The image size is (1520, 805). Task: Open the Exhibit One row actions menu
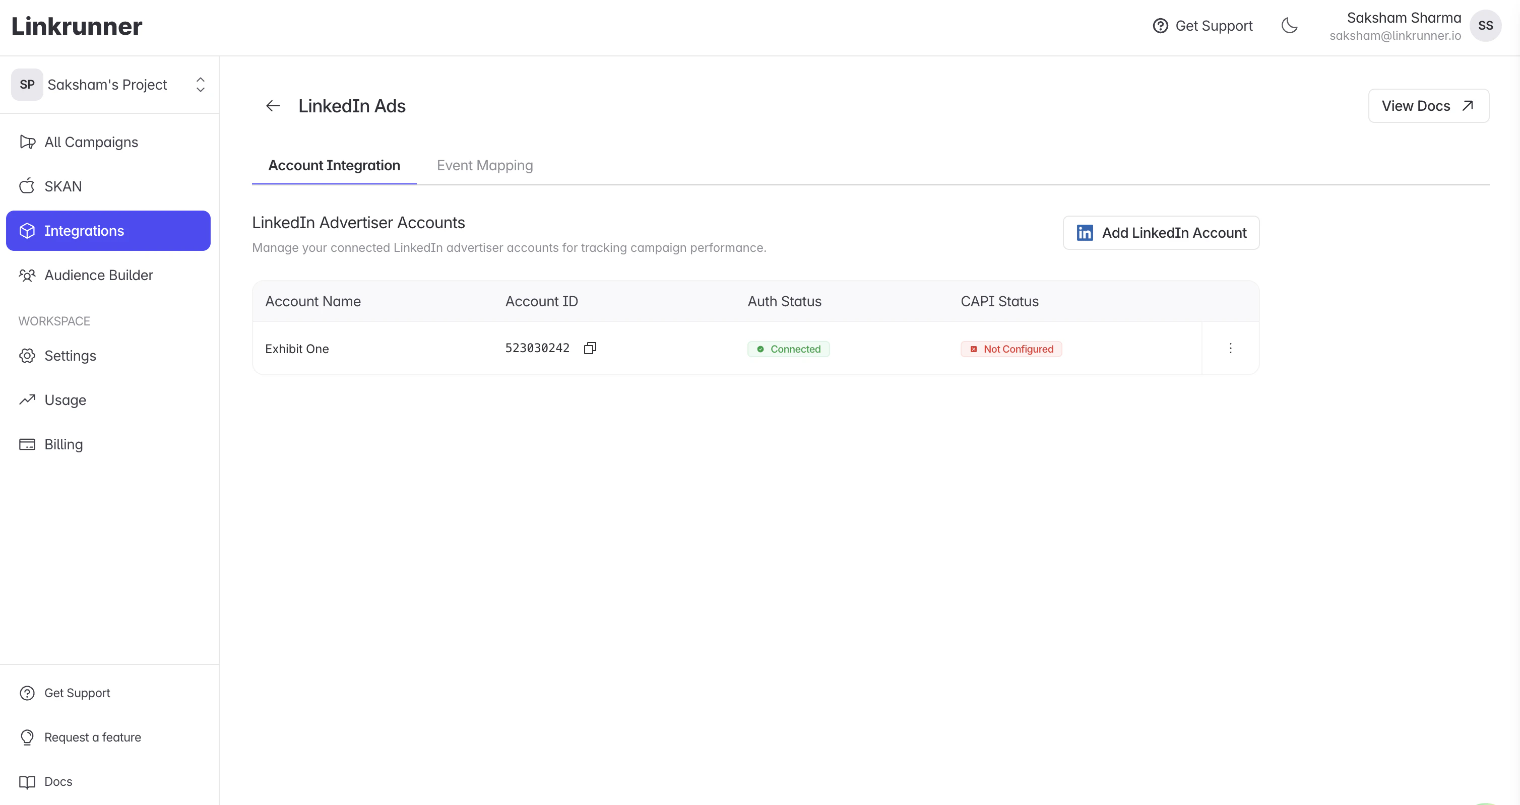[1231, 349]
